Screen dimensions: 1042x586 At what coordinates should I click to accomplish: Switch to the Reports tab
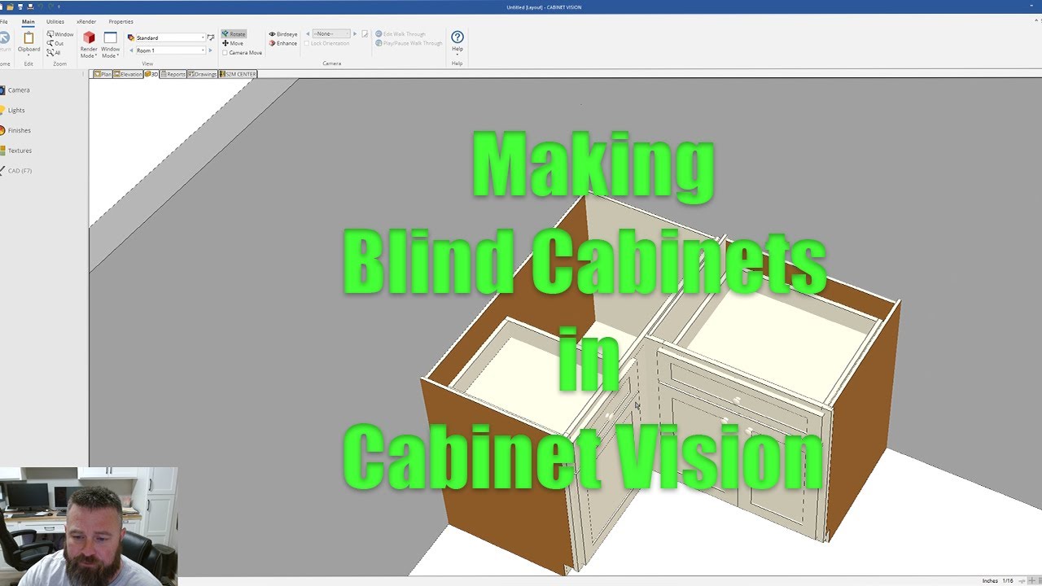click(x=173, y=74)
